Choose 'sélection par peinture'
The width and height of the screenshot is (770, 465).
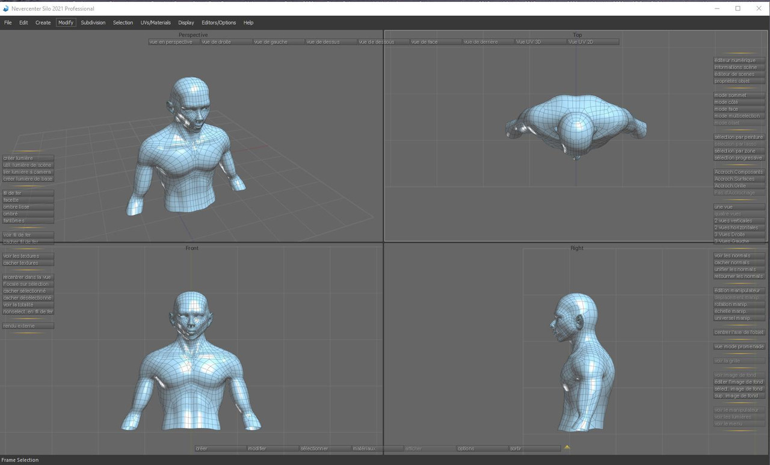pos(739,137)
